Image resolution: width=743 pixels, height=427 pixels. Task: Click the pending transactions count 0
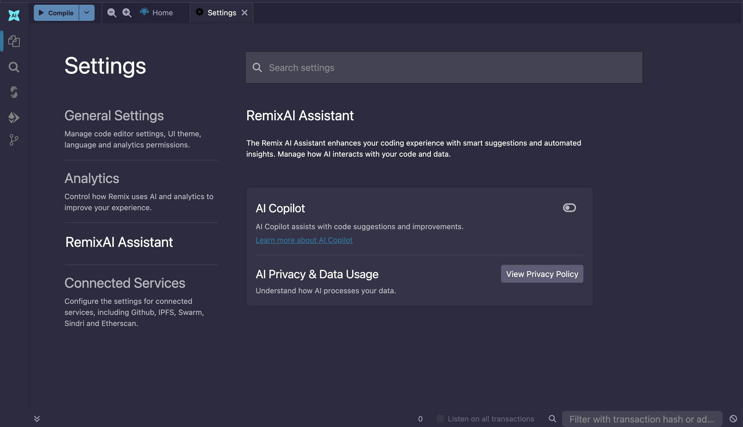click(420, 419)
